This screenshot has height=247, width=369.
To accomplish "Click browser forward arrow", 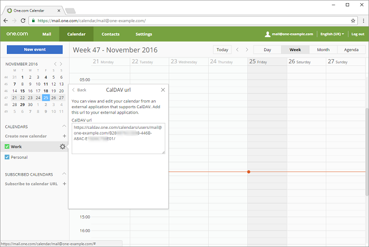I will 14,21.
